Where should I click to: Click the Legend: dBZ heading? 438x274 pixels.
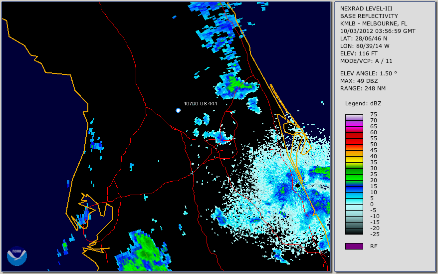click(x=363, y=103)
